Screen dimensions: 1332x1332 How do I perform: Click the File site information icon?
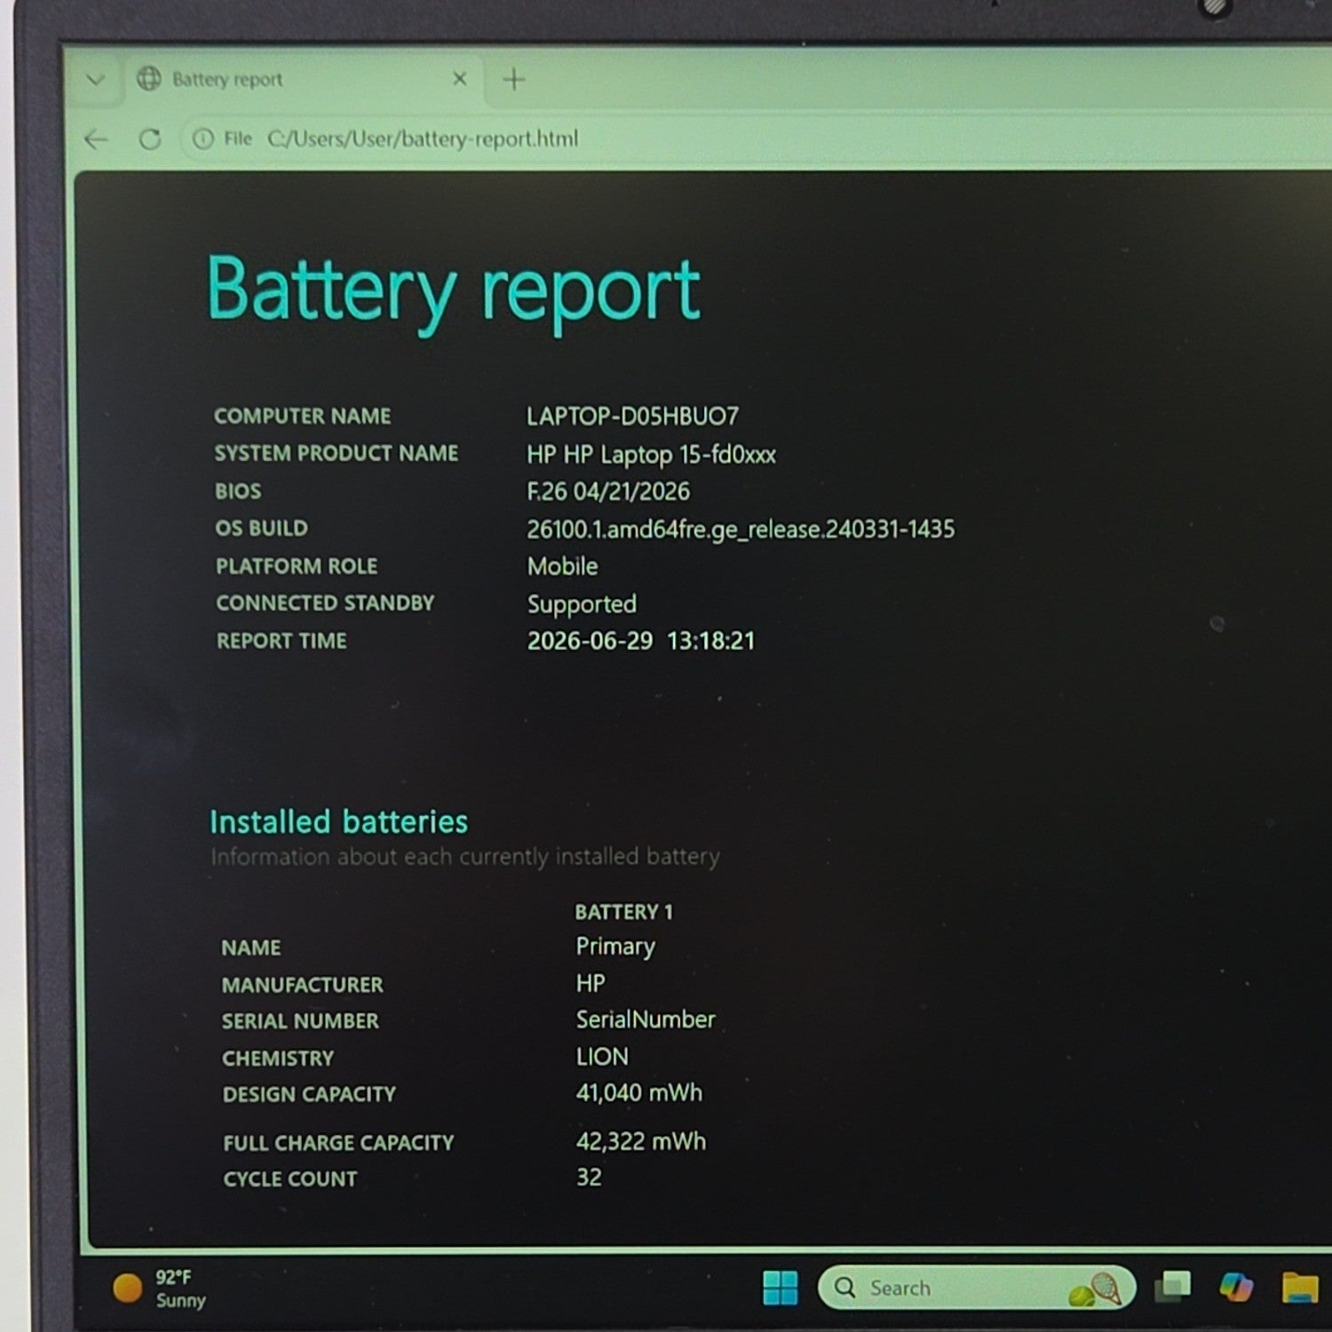[x=202, y=139]
